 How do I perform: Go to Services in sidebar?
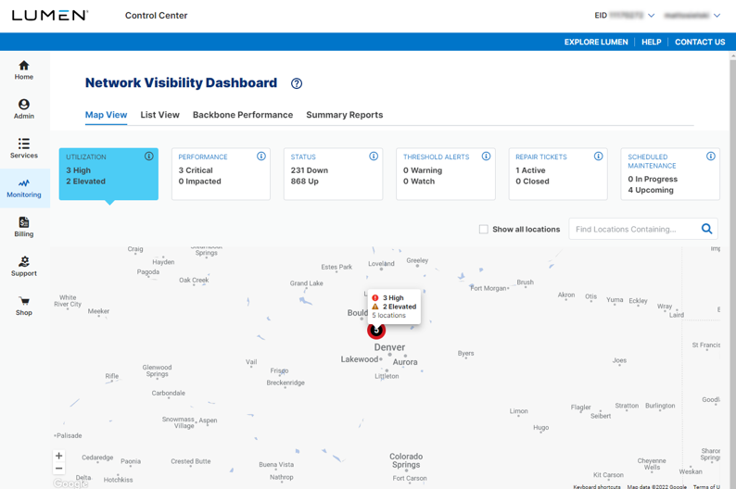(24, 148)
